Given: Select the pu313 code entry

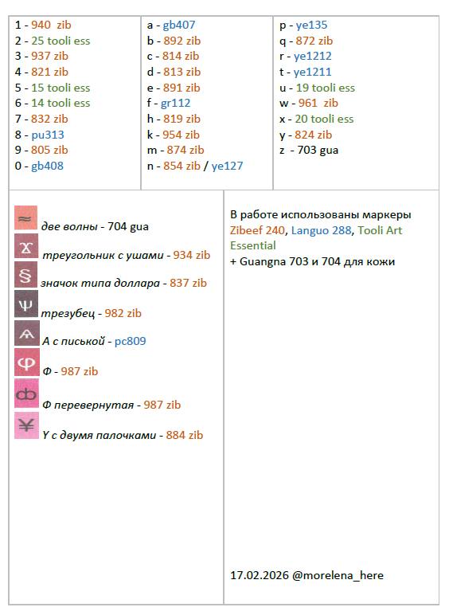Looking at the screenshot, I should [48, 135].
